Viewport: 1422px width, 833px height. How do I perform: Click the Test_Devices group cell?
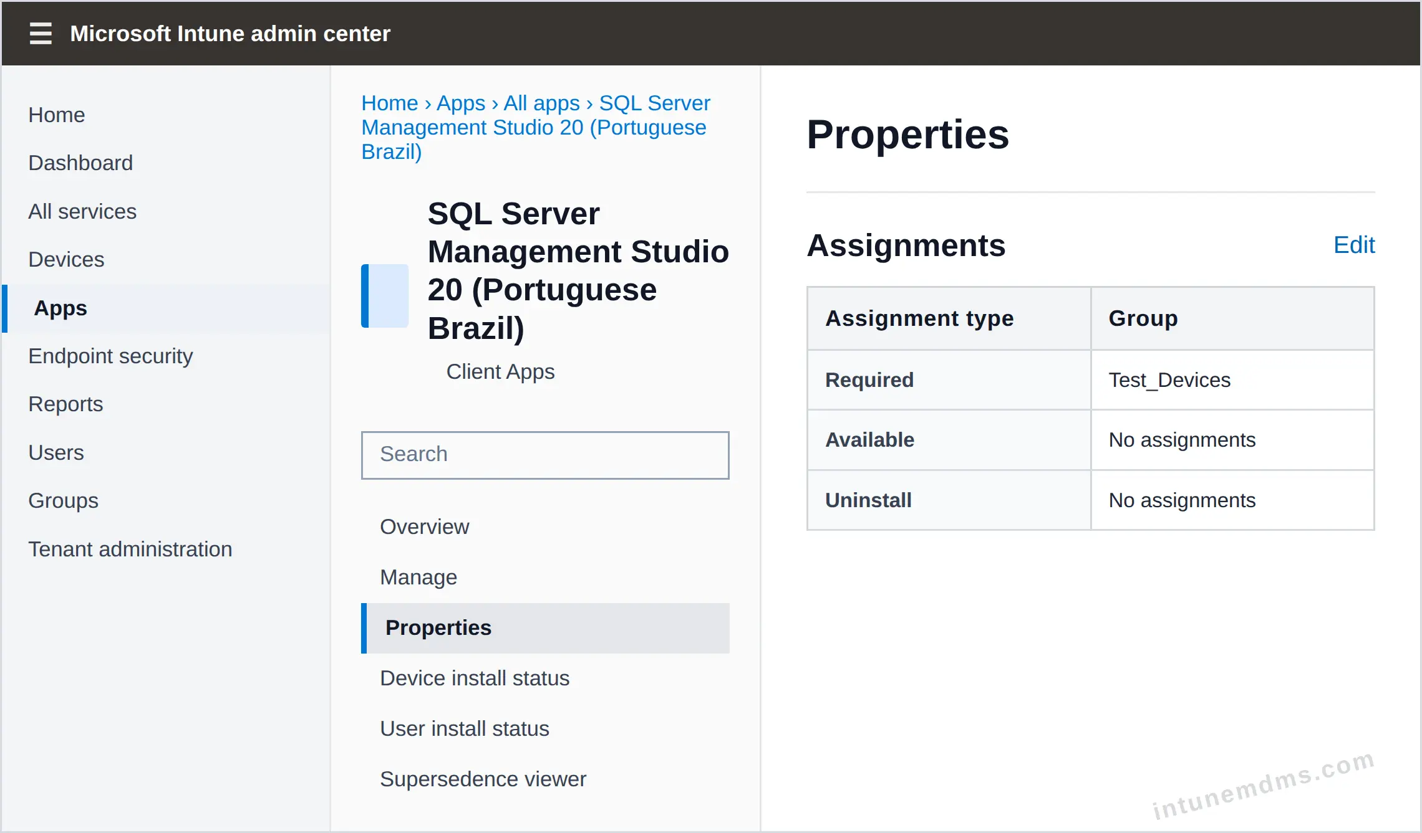pyautogui.click(x=1232, y=380)
